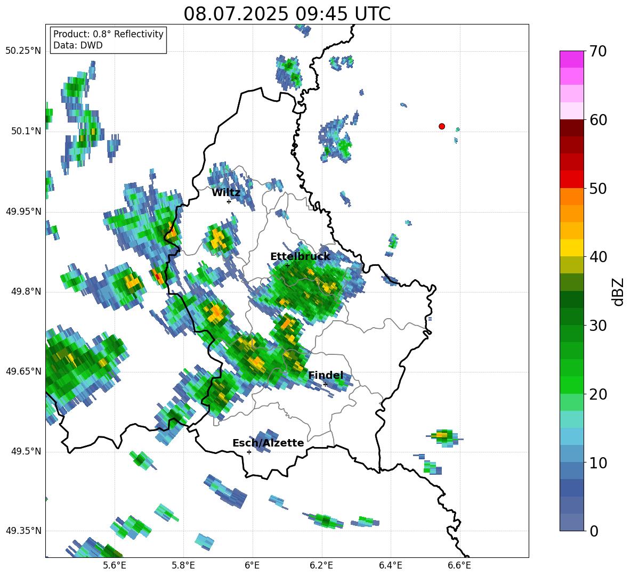Click the 60 value on colorbar
The height and width of the screenshot is (576, 631).
(x=597, y=119)
